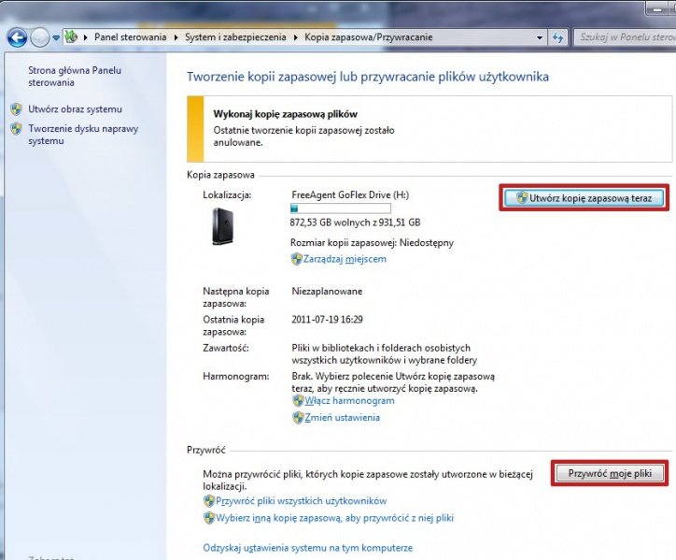Open the address bar history dropdown
Viewport: 676px width, 560px height.
[x=539, y=37]
